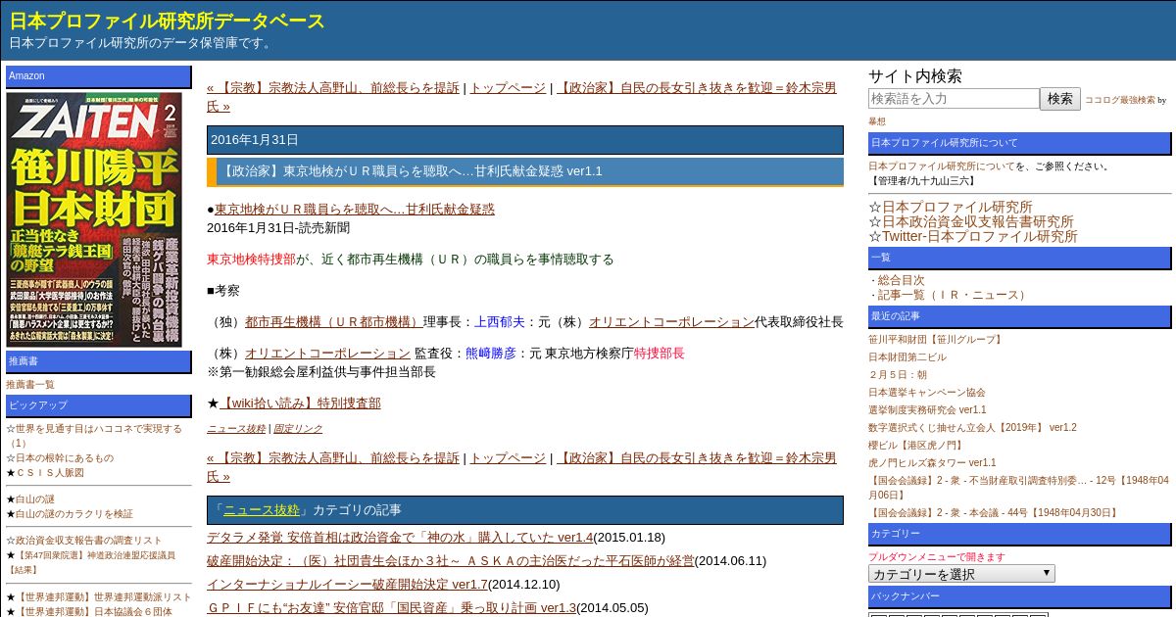Click the date heading 2016年1月31日
The height and width of the screenshot is (617, 1176).
point(525,140)
